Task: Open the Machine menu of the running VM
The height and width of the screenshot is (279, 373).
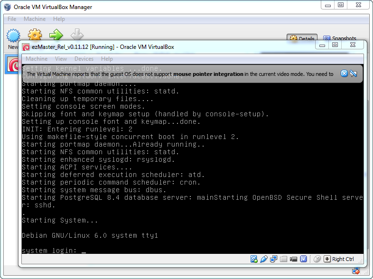Action: pos(37,59)
